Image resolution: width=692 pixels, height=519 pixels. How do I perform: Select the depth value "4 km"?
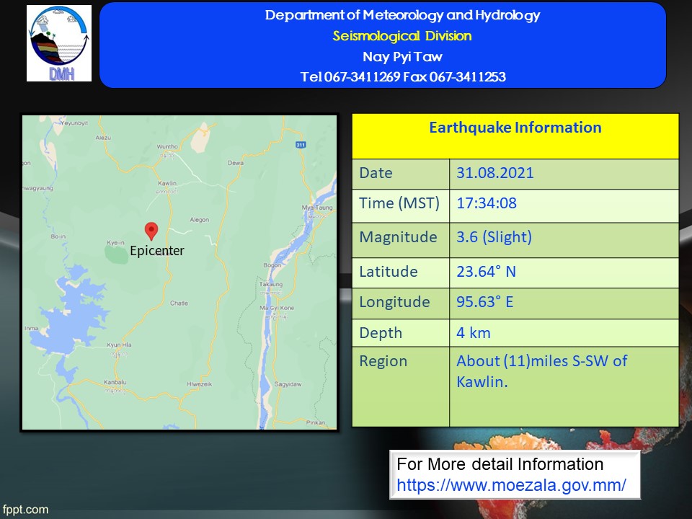coord(473,333)
